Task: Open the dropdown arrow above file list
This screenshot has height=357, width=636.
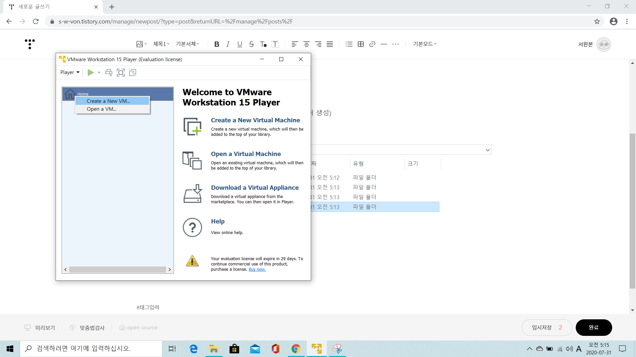Action: tap(488, 150)
